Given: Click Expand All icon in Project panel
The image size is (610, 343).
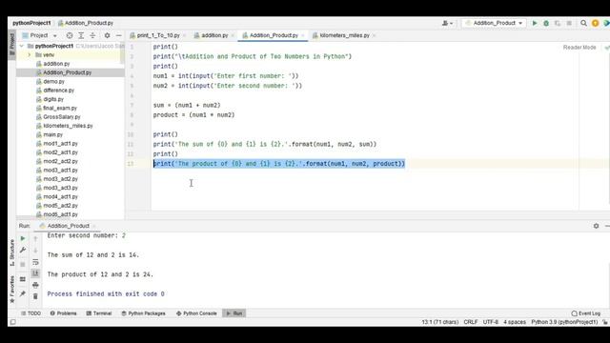Looking at the screenshot, I should 81,35.
